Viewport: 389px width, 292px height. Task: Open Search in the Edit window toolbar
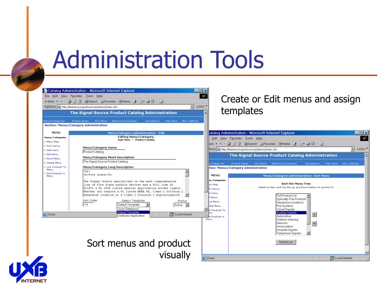pos(91,102)
